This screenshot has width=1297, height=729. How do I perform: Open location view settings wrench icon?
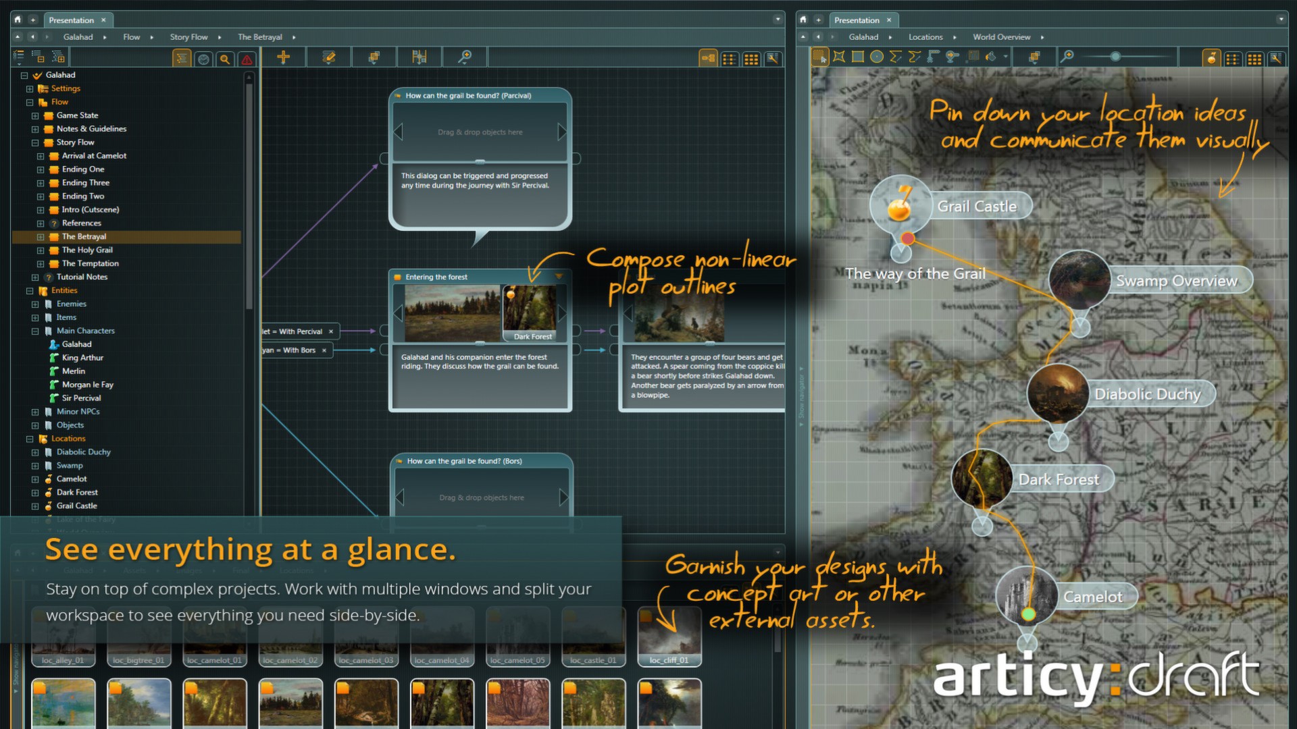(1276, 59)
